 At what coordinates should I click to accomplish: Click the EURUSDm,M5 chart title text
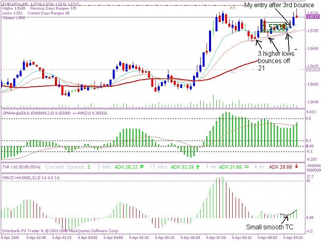(41, 4)
